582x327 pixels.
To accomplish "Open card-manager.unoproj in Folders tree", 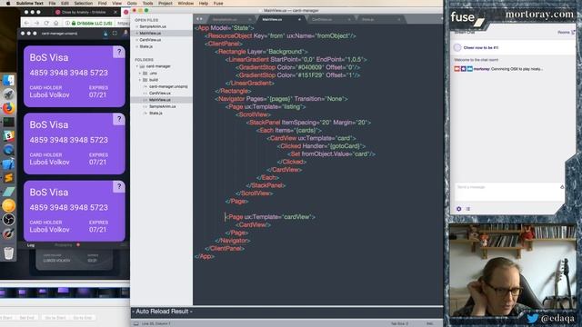I will 168,86.
